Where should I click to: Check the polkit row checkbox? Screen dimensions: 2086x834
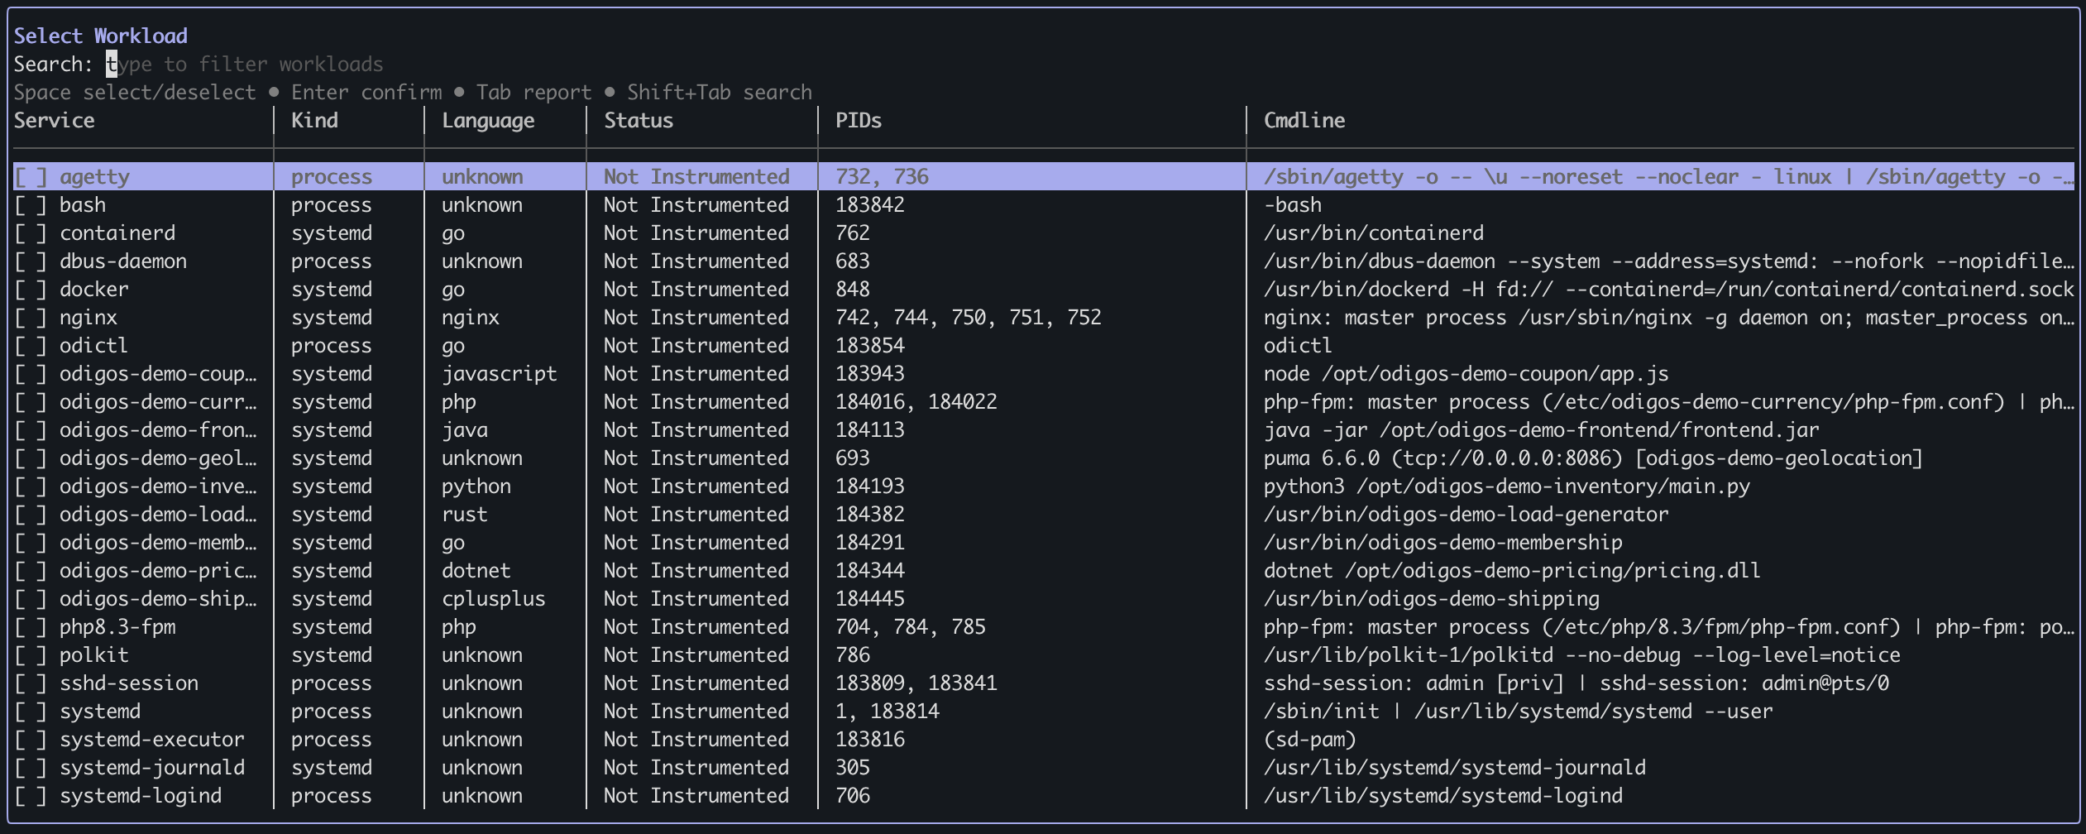coord(31,654)
